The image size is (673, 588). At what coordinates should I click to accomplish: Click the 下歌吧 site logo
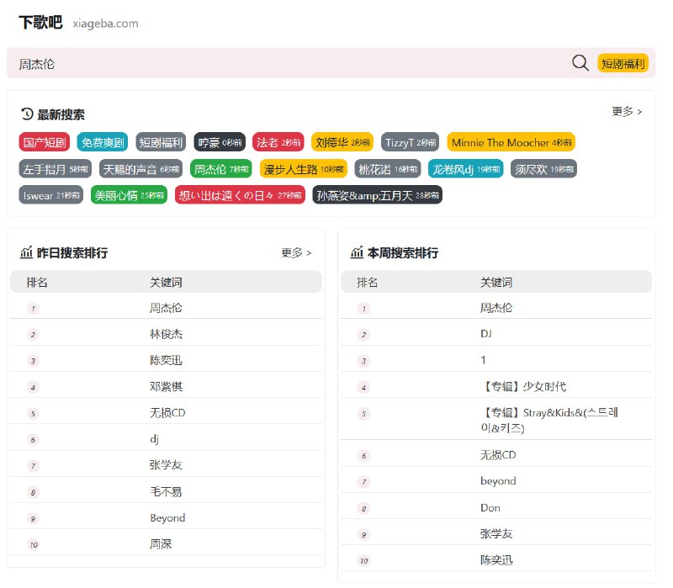(x=35, y=25)
